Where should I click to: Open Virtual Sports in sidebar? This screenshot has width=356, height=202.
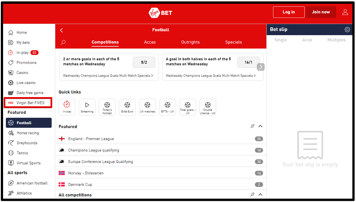coord(28,163)
